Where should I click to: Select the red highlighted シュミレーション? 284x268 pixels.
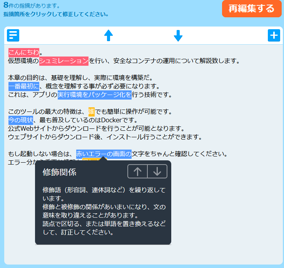pyautogui.click(x=64, y=61)
